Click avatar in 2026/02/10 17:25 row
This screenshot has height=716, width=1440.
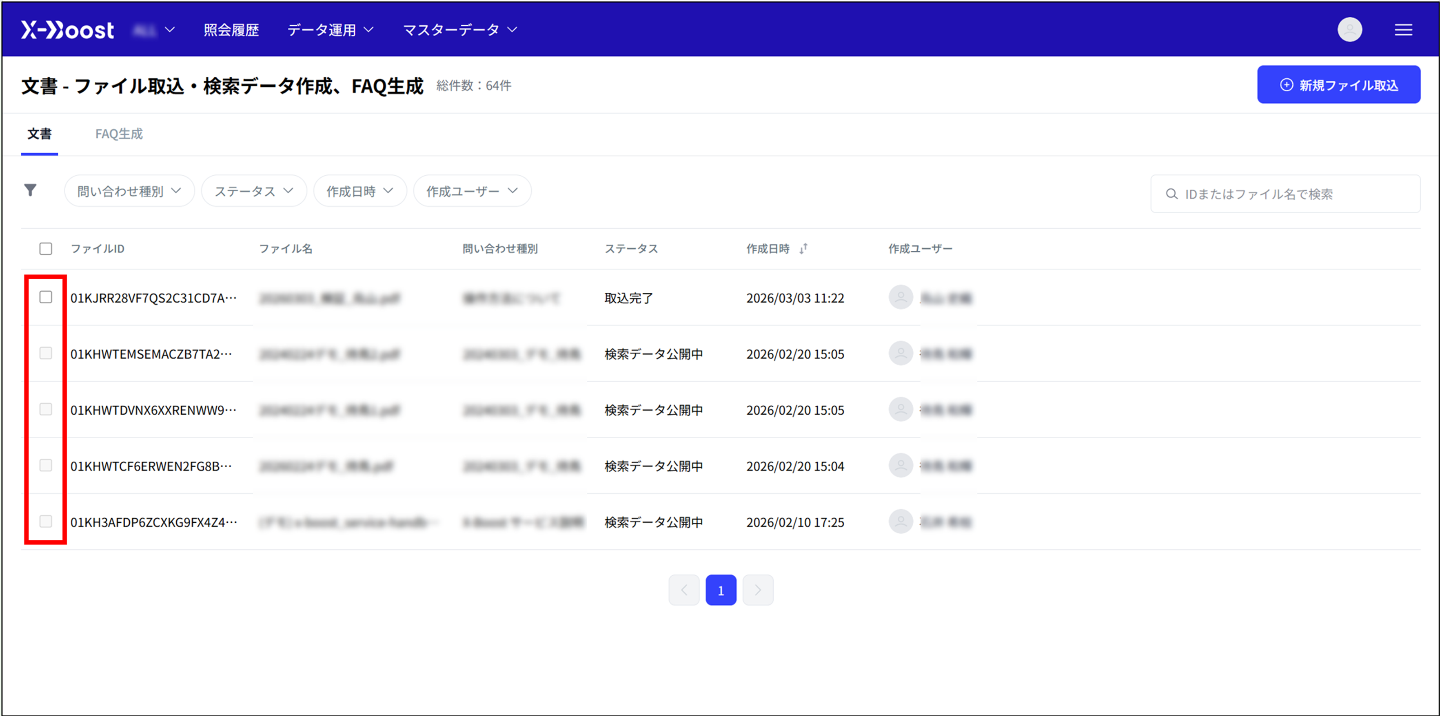point(901,522)
